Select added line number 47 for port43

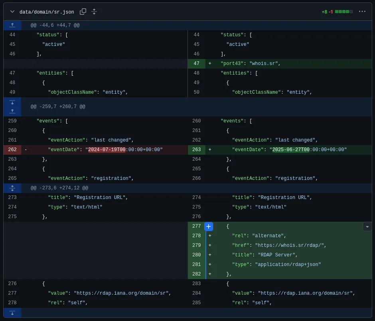196,64
